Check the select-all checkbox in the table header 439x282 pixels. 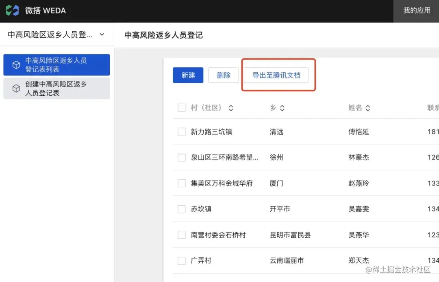pyautogui.click(x=181, y=108)
